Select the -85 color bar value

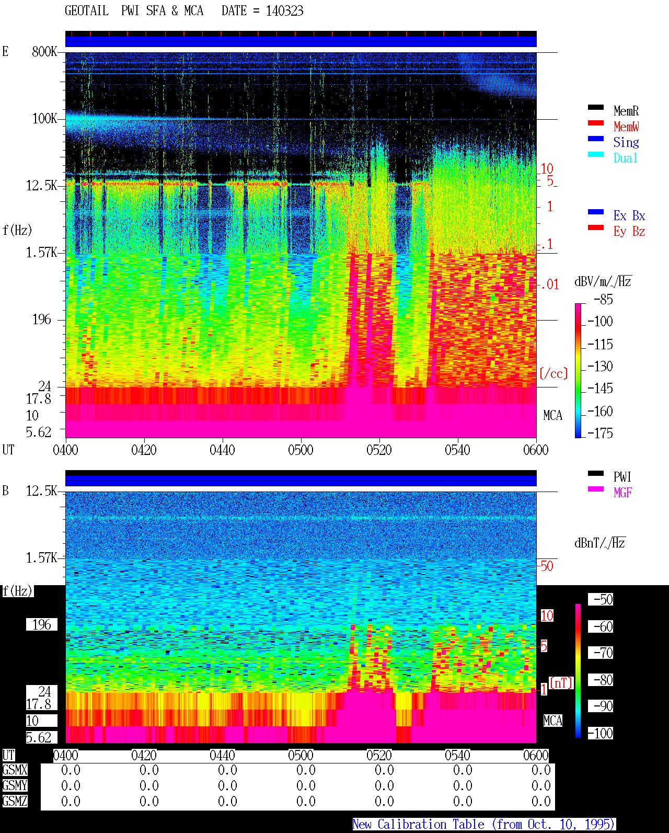(x=603, y=300)
